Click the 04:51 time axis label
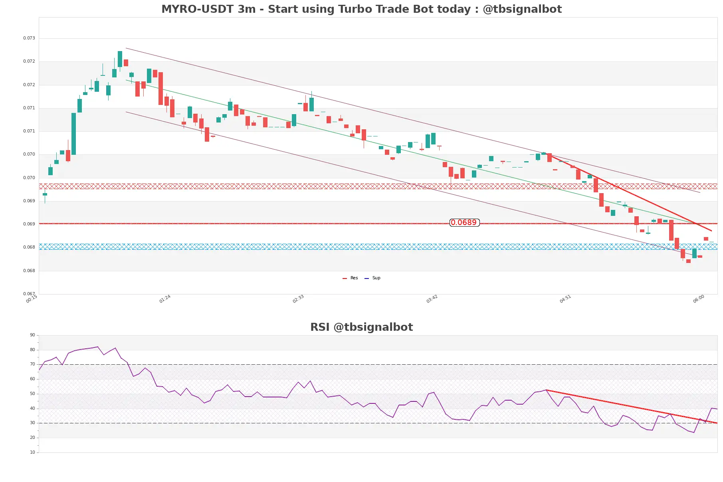The width and height of the screenshot is (723, 482). pos(565,299)
